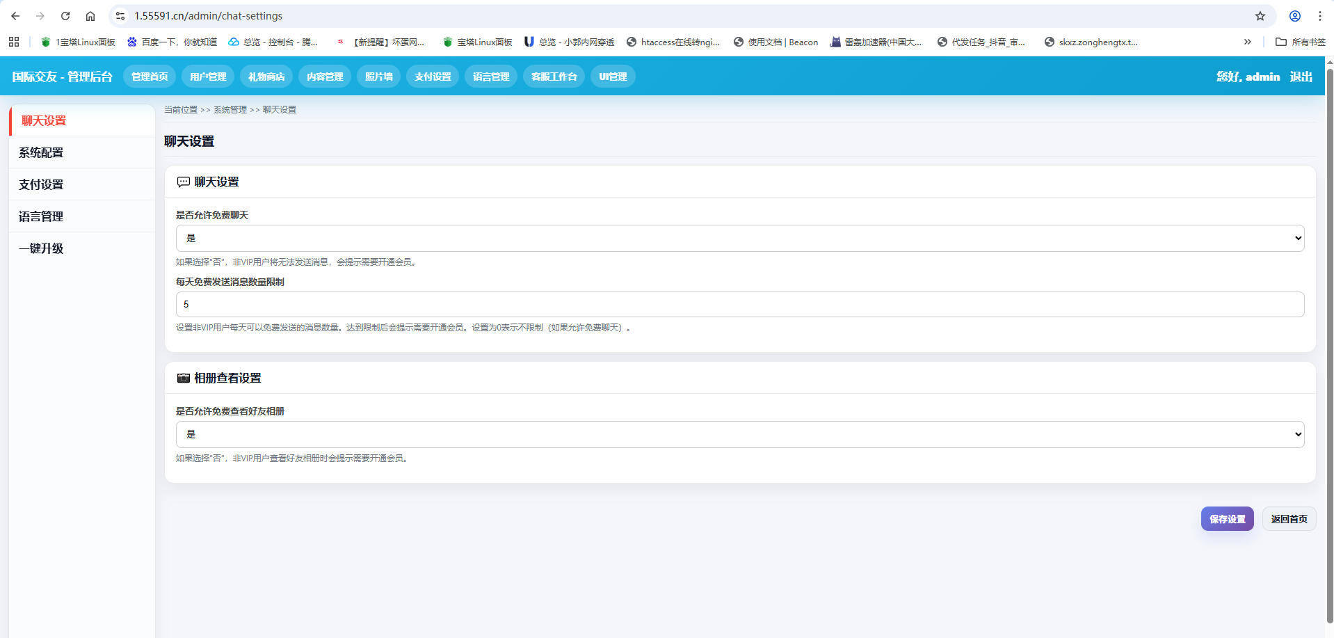Click the back navigation arrow

(x=15, y=16)
